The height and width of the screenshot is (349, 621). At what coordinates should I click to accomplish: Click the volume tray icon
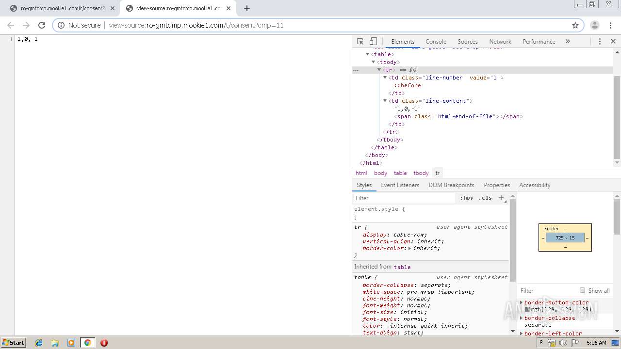563,343
